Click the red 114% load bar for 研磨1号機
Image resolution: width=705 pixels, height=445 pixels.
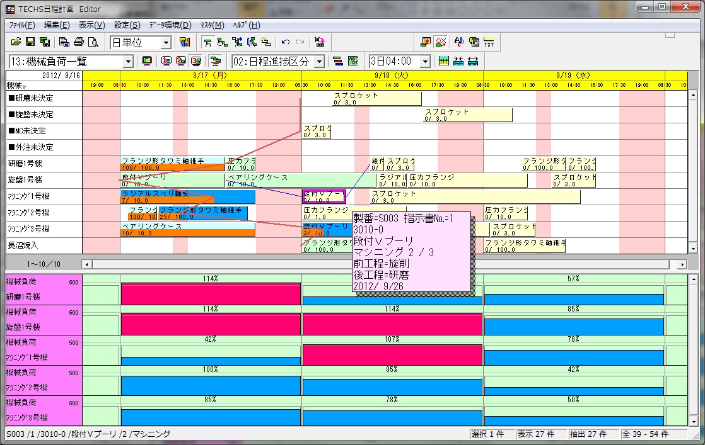point(211,294)
